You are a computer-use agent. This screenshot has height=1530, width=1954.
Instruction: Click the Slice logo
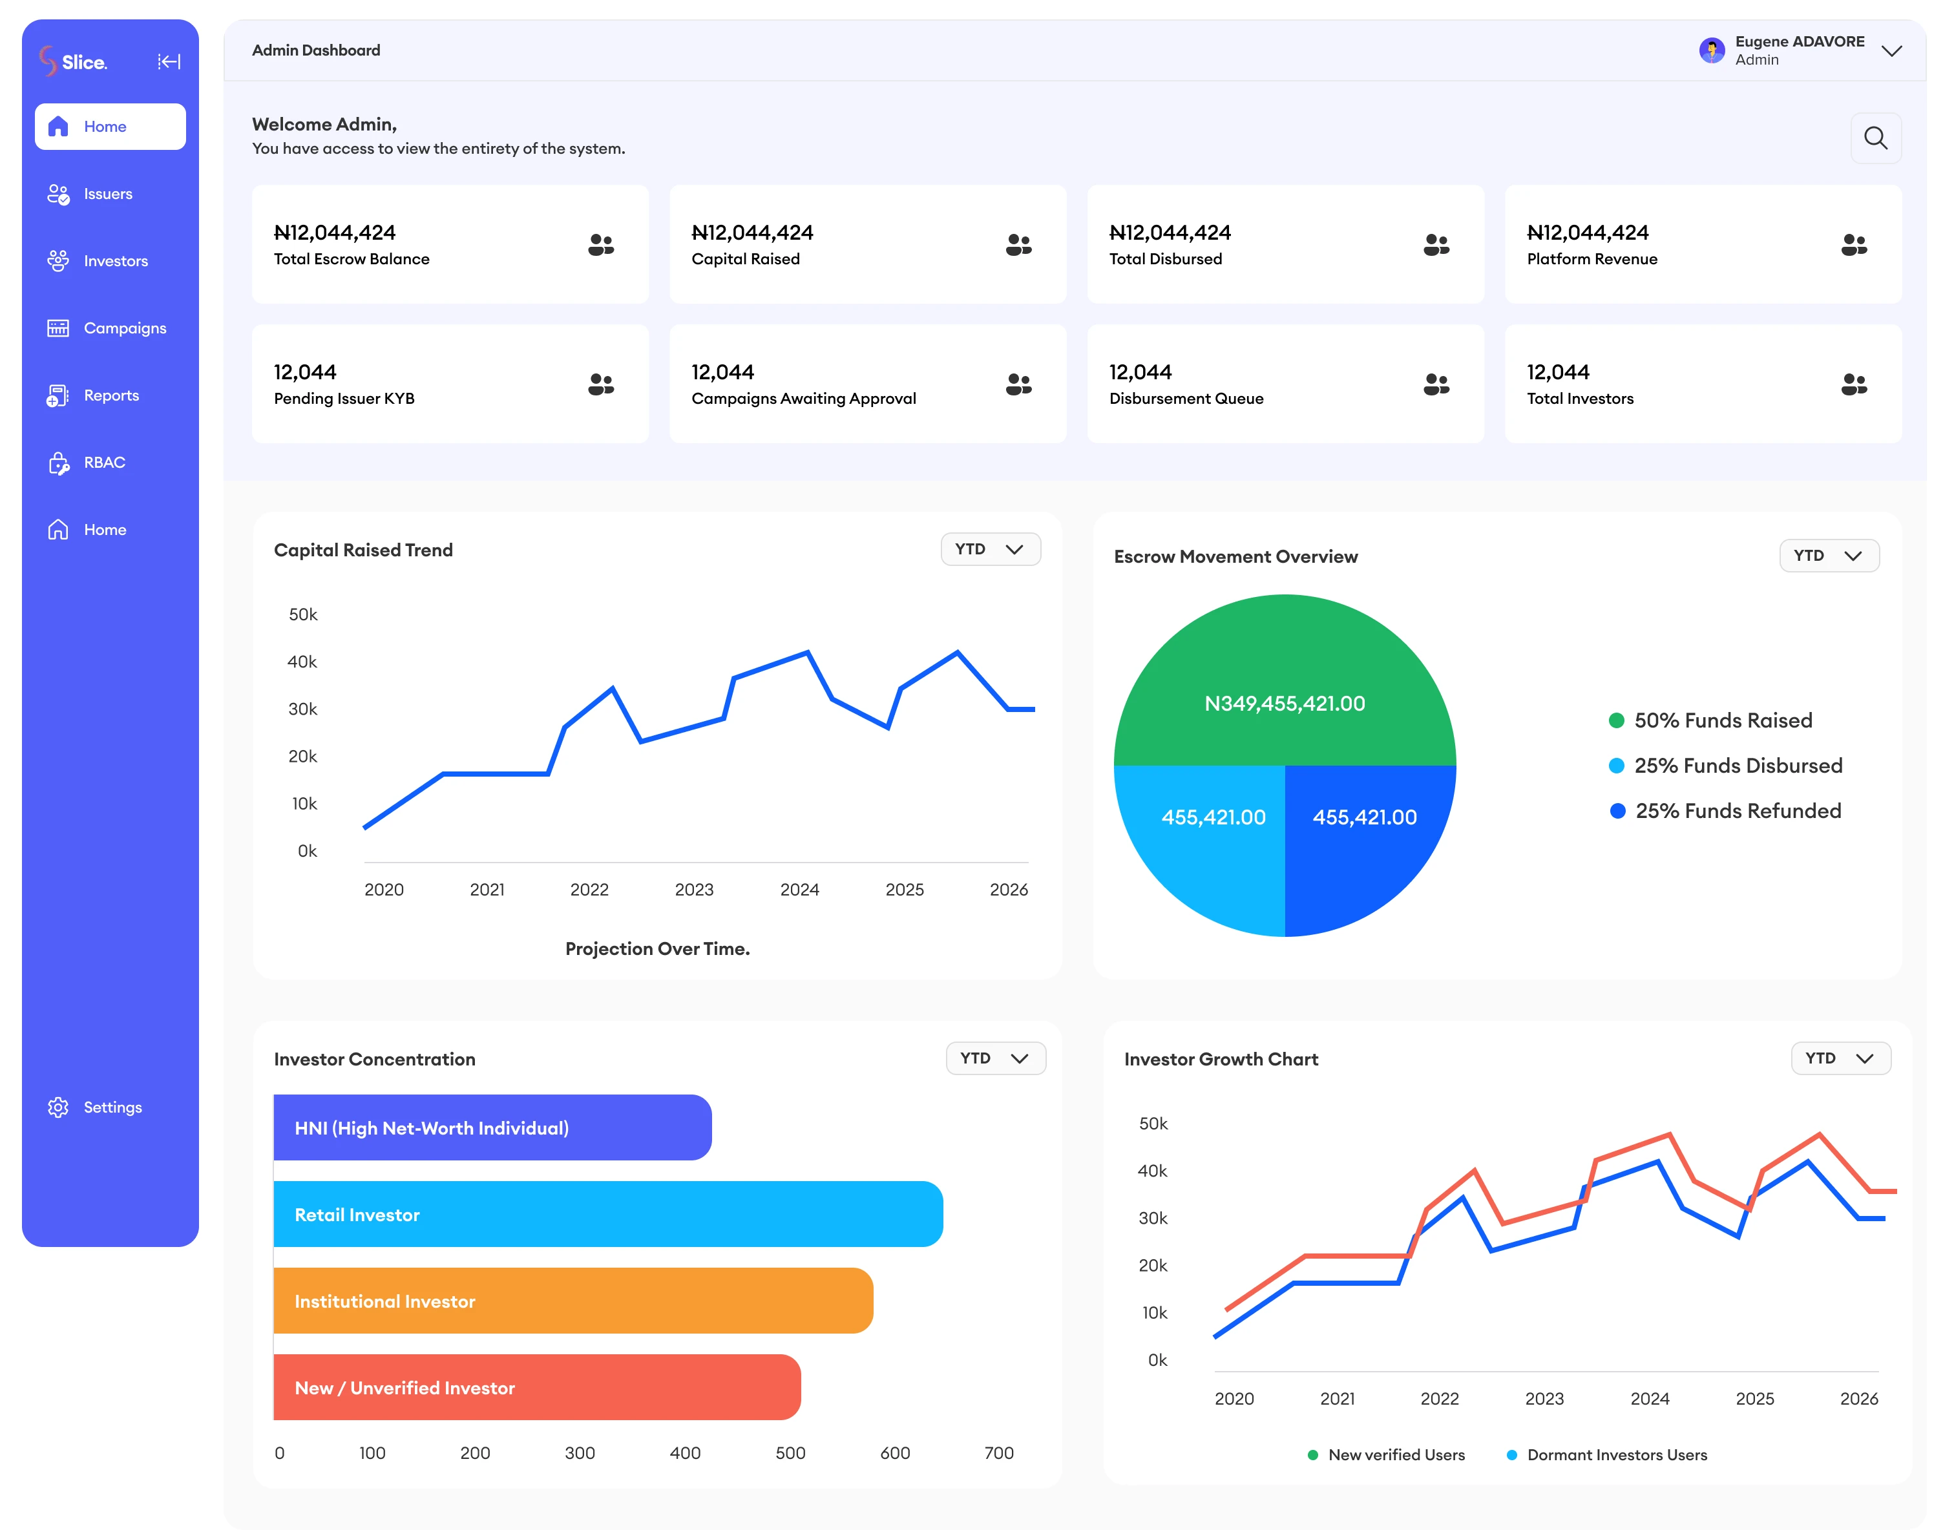pyautogui.click(x=74, y=61)
